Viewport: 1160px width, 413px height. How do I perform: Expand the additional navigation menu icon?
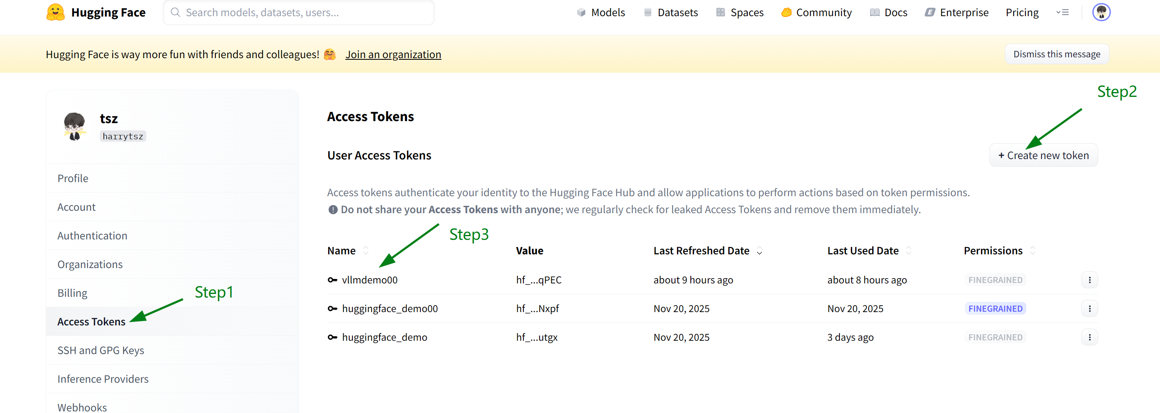click(x=1062, y=13)
